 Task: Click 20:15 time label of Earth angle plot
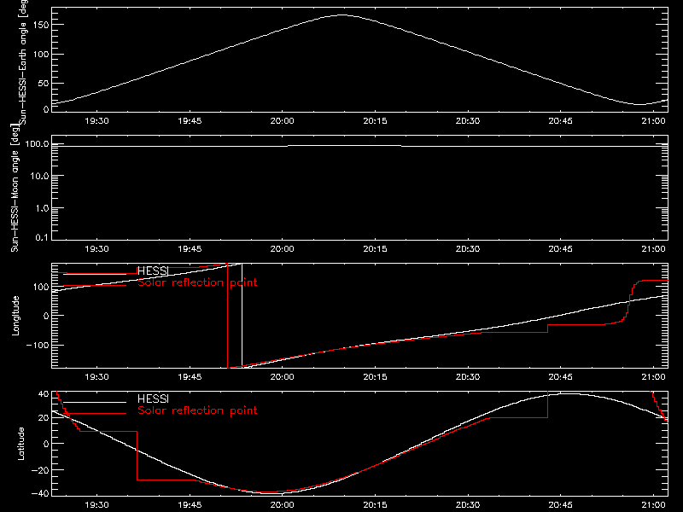(x=375, y=120)
